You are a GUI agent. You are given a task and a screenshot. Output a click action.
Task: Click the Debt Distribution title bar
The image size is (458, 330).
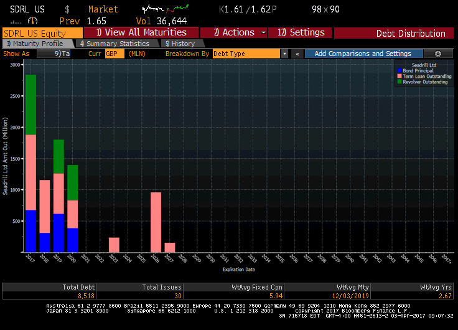pos(394,33)
